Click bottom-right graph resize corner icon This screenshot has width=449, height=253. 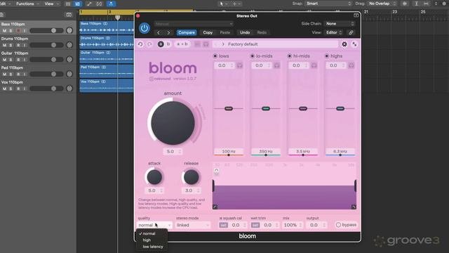[x=354, y=207]
